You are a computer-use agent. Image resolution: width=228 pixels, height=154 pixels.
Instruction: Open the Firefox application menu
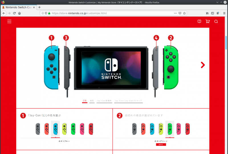[224, 13]
